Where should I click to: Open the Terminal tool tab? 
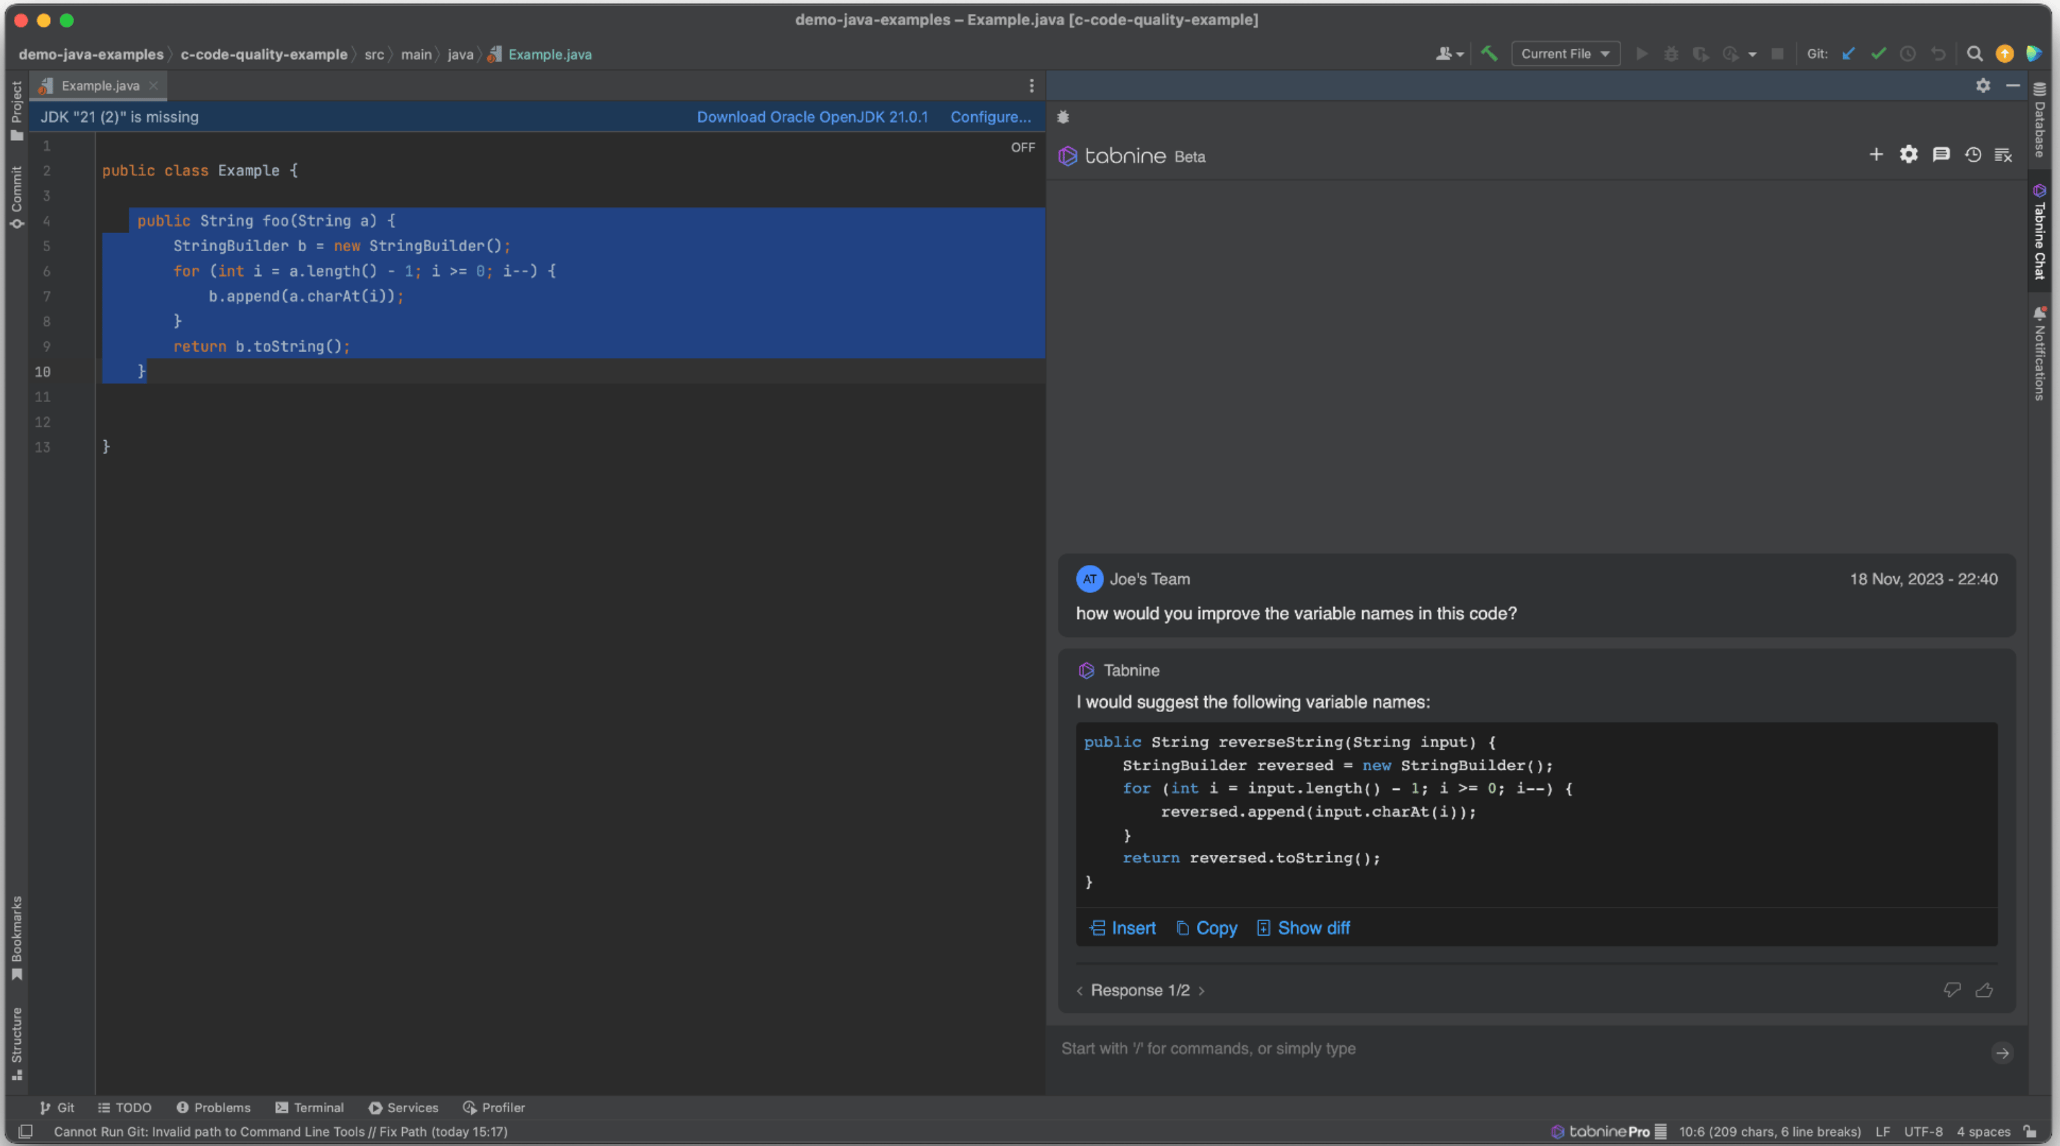309,1108
